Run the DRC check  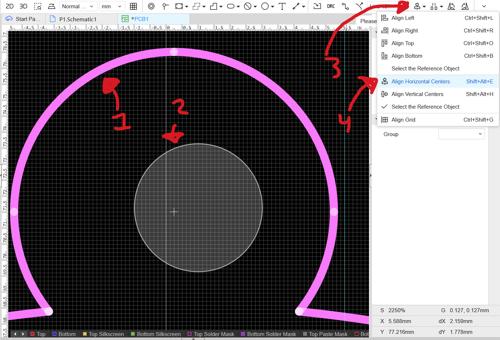point(331,6)
